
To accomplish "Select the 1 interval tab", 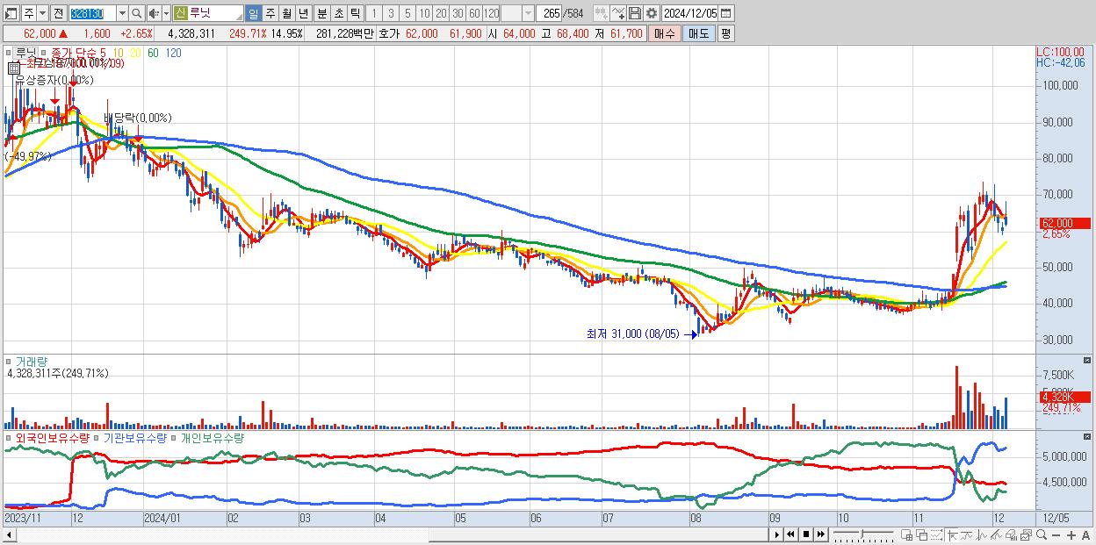I will pos(374,13).
